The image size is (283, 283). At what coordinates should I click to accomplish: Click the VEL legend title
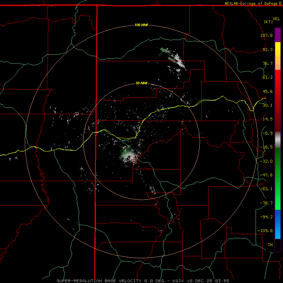point(276,19)
